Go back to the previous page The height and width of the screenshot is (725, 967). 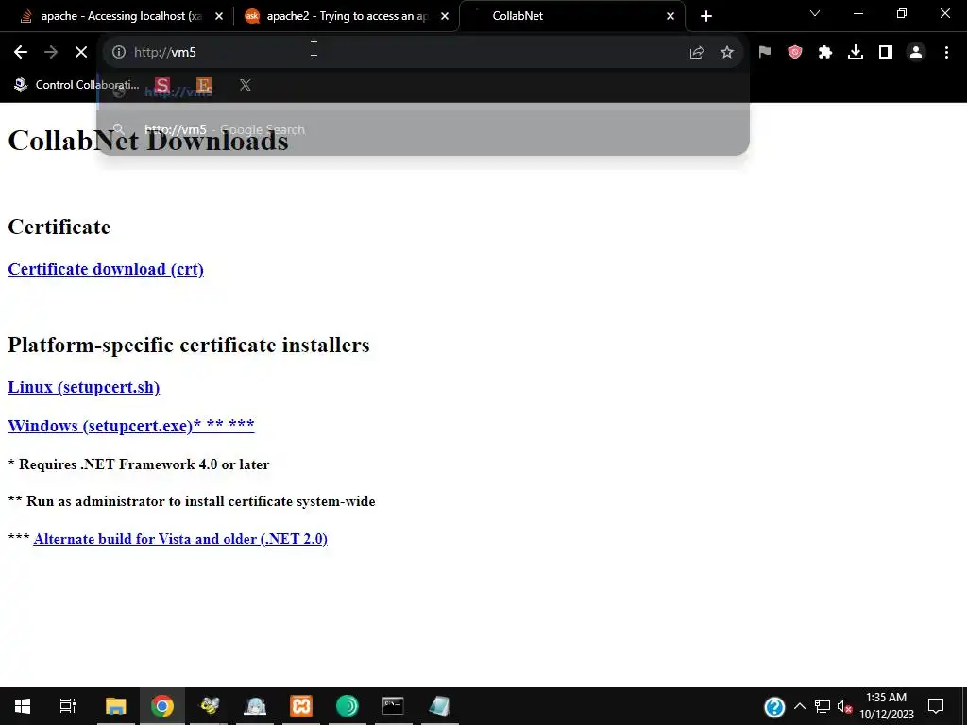(21, 53)
